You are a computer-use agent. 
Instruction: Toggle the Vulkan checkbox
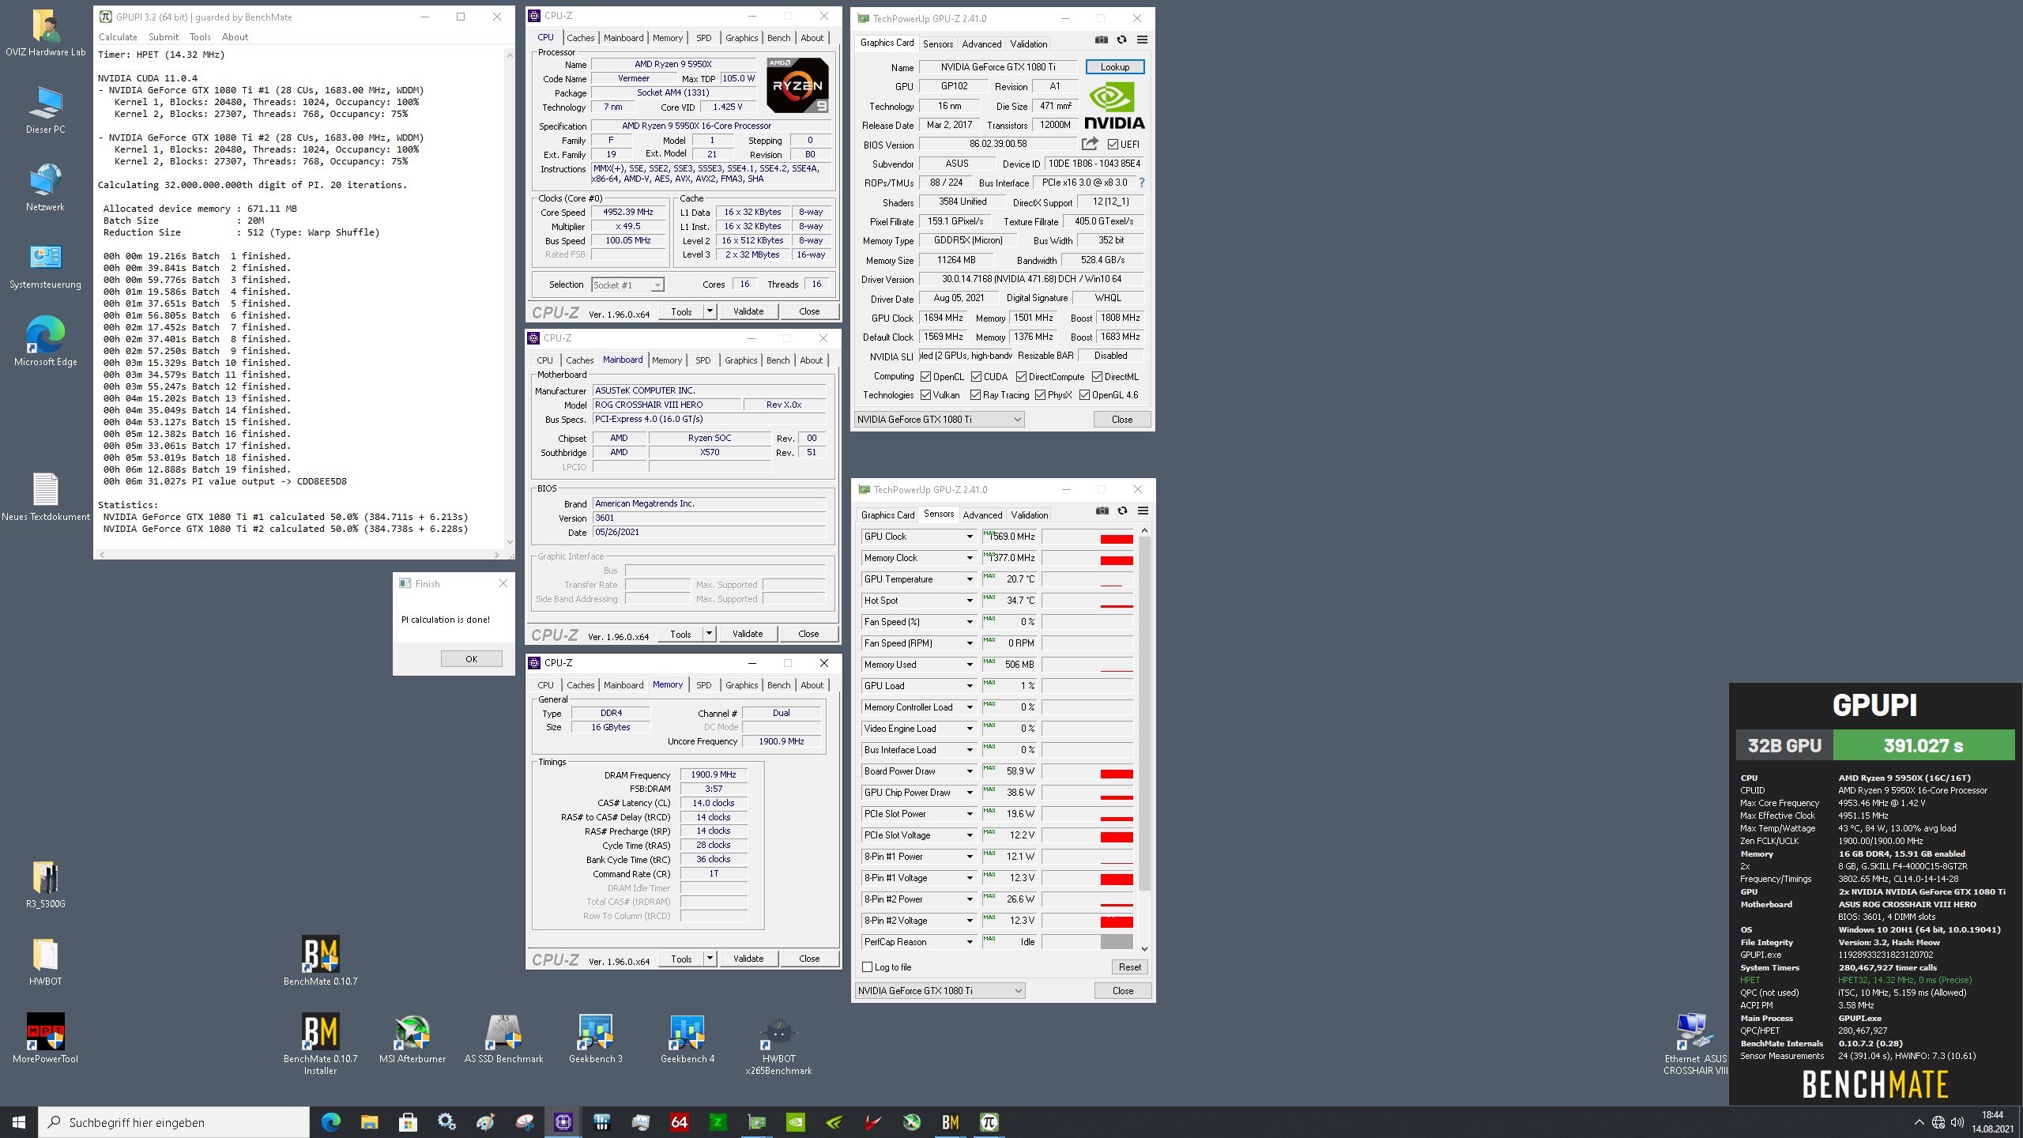point(925,395)
